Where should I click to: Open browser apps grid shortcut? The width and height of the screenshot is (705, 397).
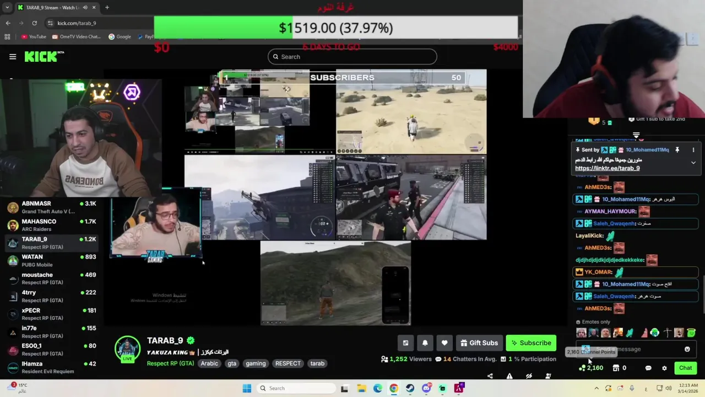7,37
